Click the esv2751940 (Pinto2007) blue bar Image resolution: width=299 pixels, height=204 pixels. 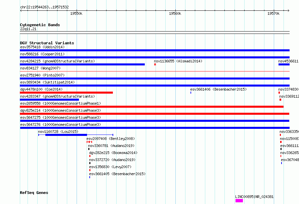[x=155, y=79]
